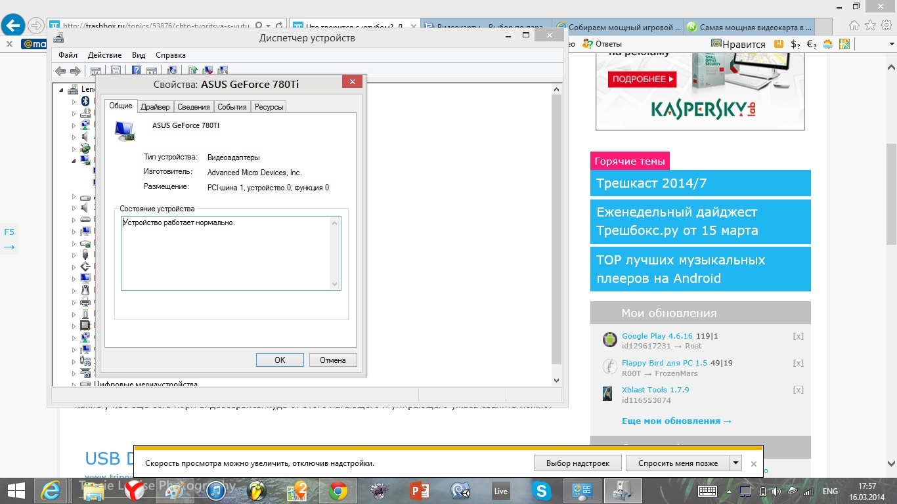897x504 pixels.
Task: Select the Bluetooth icon in the device tree
Action: [85, 101]
